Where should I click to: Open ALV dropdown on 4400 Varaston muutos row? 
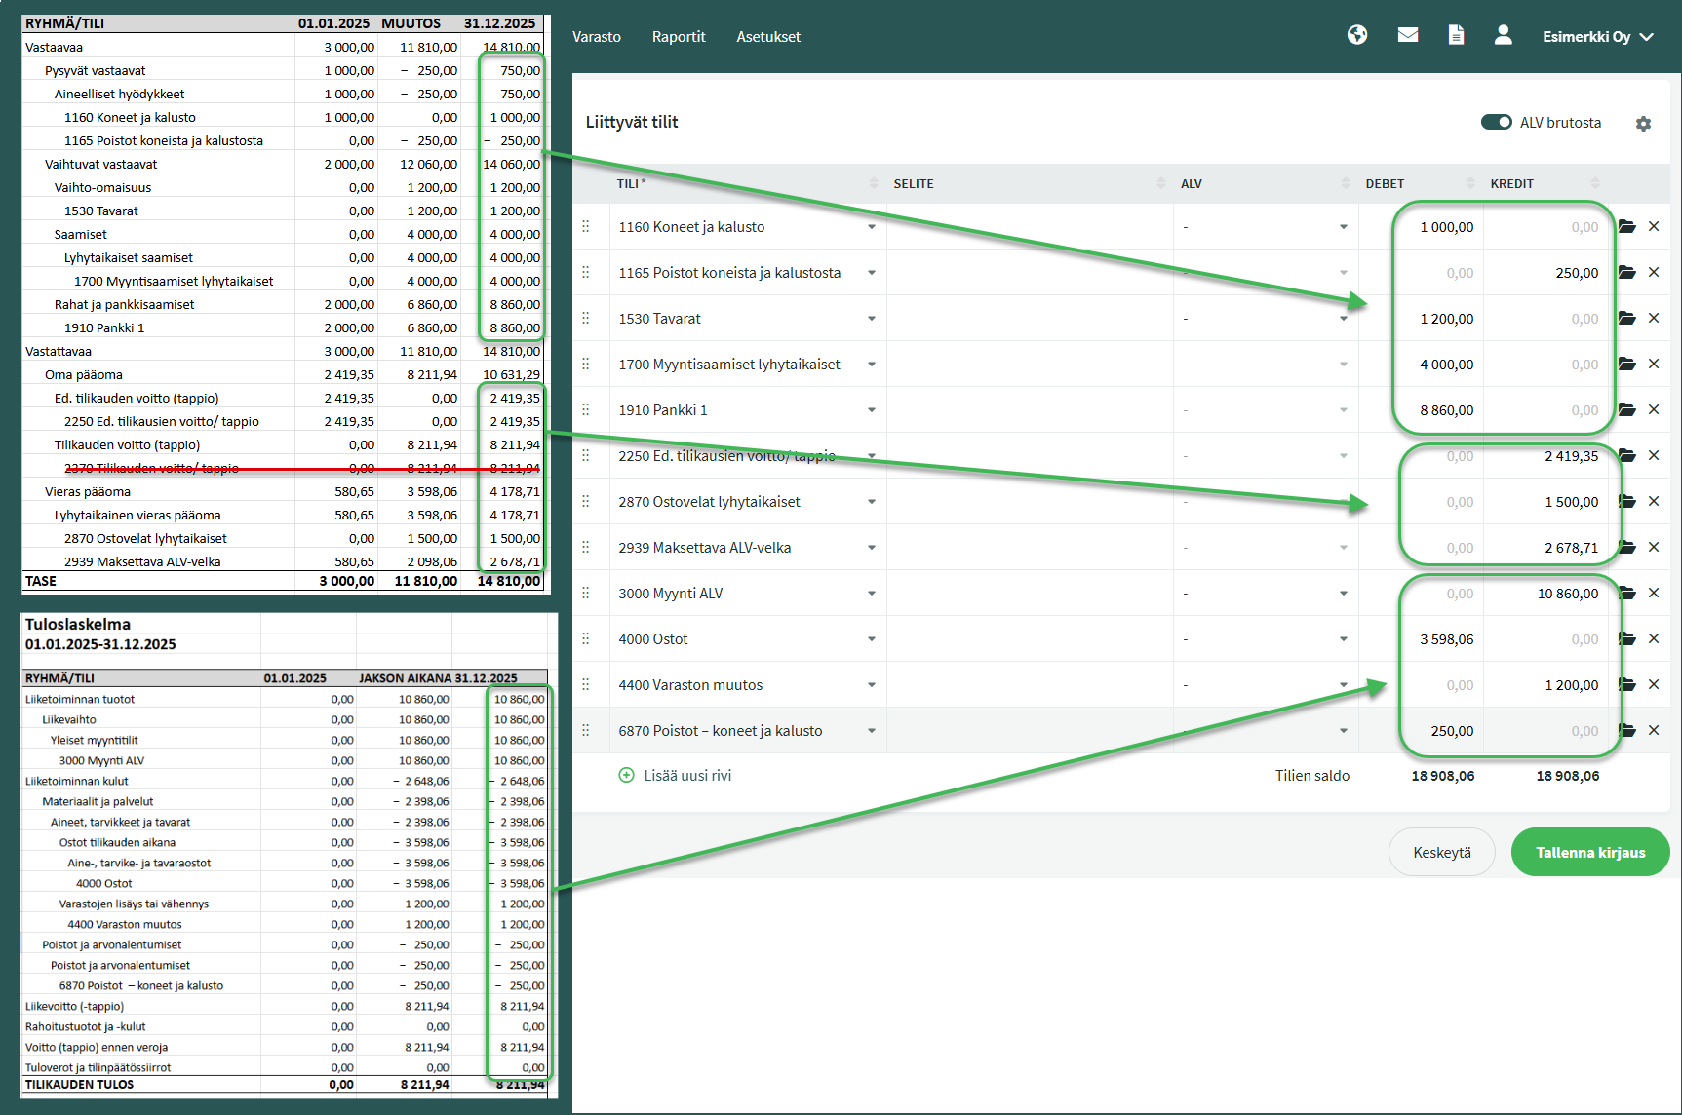tap(1343, 685)
